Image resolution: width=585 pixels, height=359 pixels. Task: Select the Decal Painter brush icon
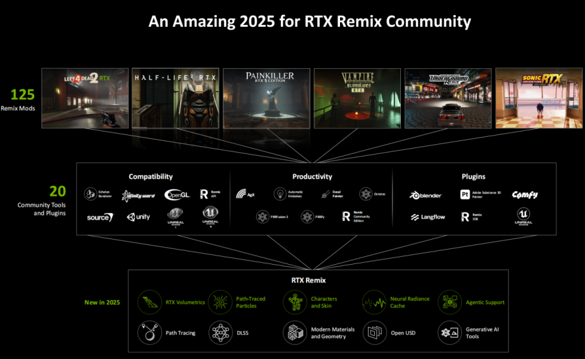325,194
